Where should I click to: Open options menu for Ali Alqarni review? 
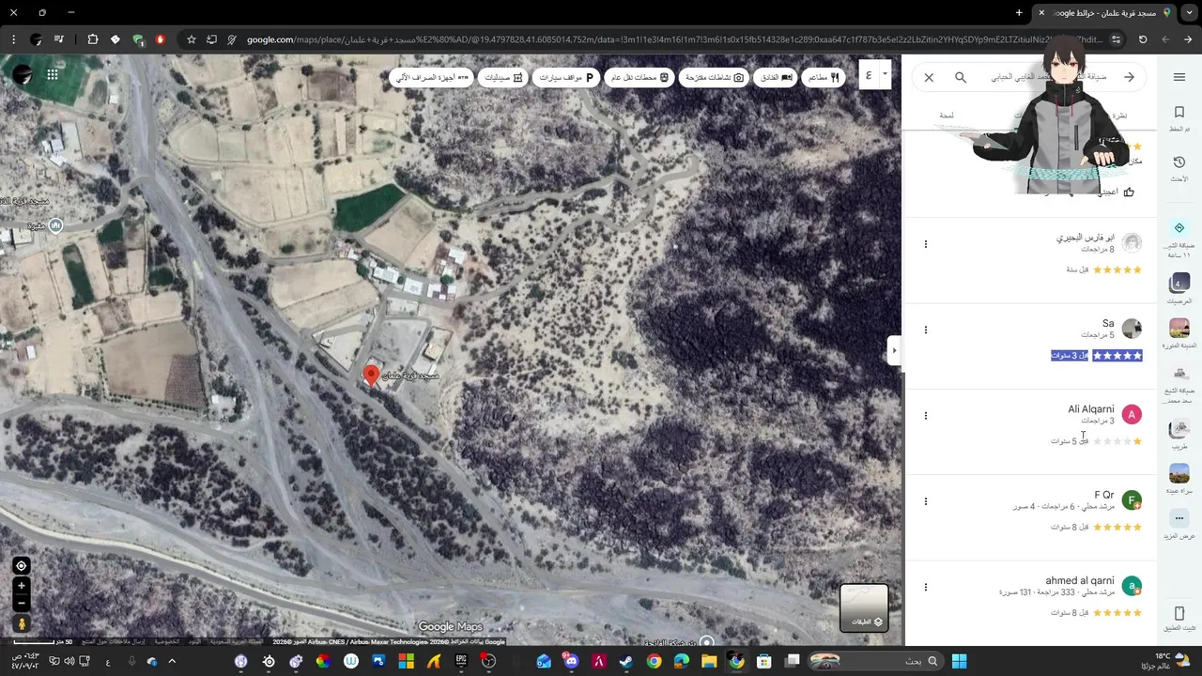(x=925, y=415)
